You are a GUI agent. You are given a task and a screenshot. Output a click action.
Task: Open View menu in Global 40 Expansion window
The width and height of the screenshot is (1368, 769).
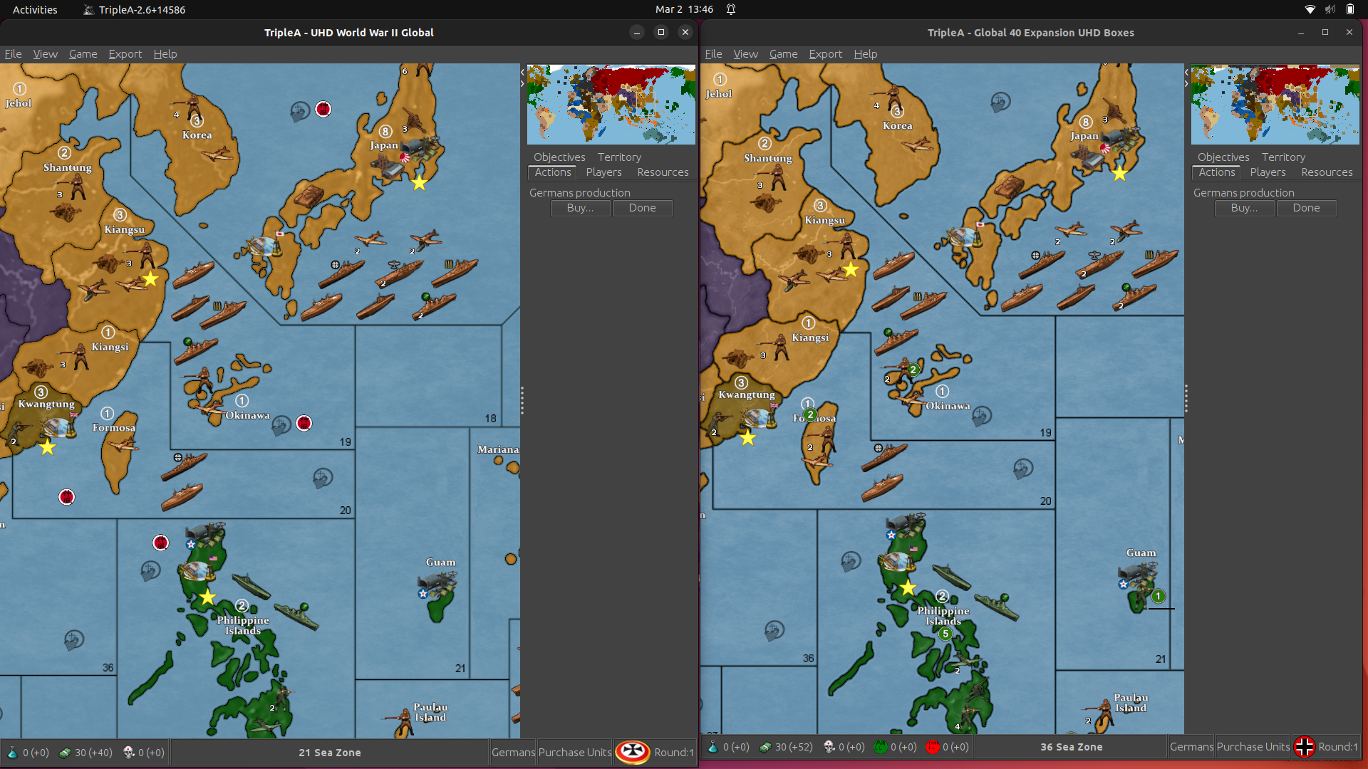pos(745,54)
